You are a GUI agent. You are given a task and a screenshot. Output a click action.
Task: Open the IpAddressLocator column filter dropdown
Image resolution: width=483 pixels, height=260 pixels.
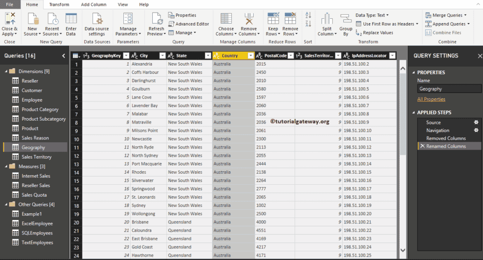tap(392, 55)
